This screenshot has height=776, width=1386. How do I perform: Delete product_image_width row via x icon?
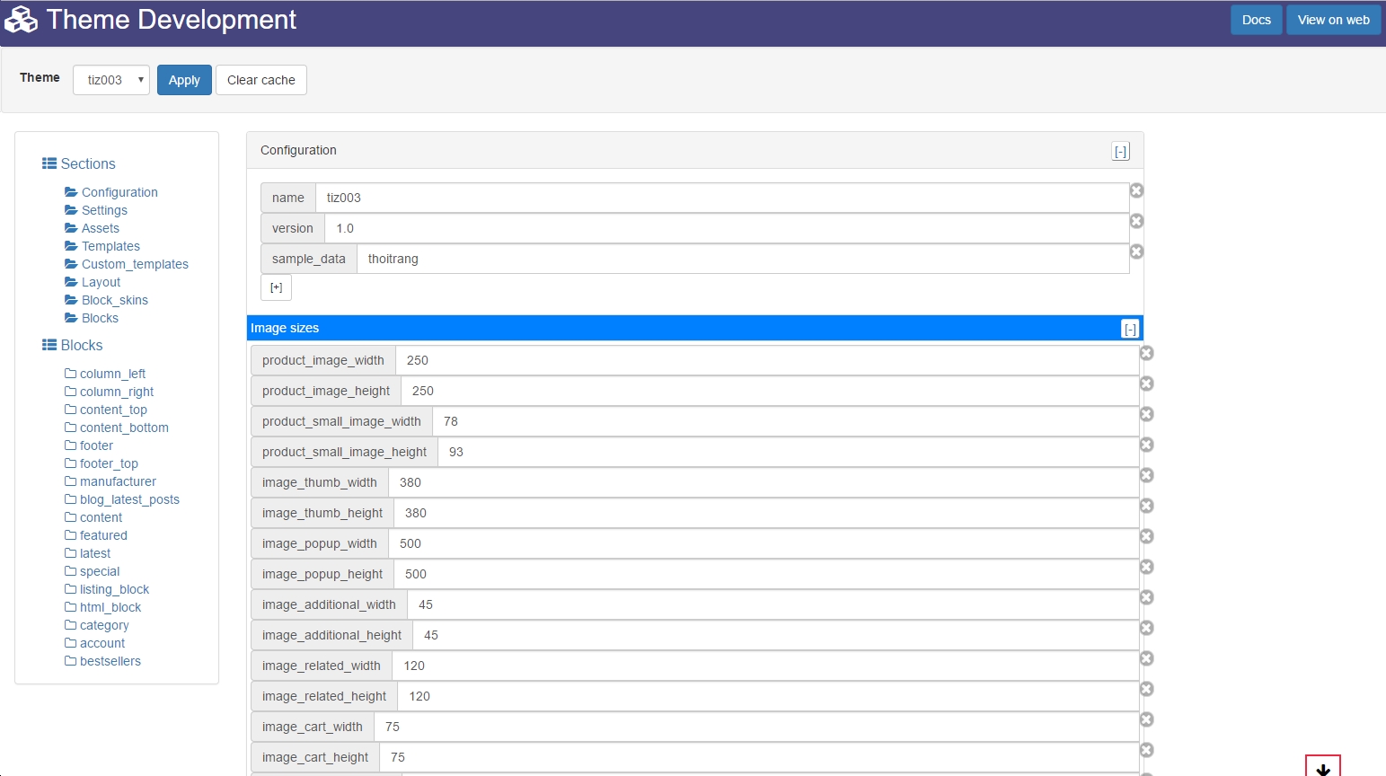click(1146, 353)
